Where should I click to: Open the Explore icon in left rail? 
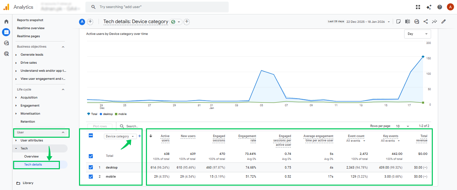(6, 43)
